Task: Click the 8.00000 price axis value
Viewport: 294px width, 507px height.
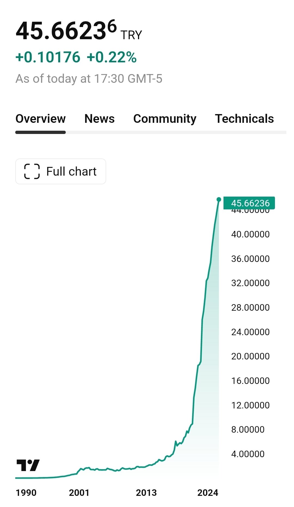Action: [248, 429]
